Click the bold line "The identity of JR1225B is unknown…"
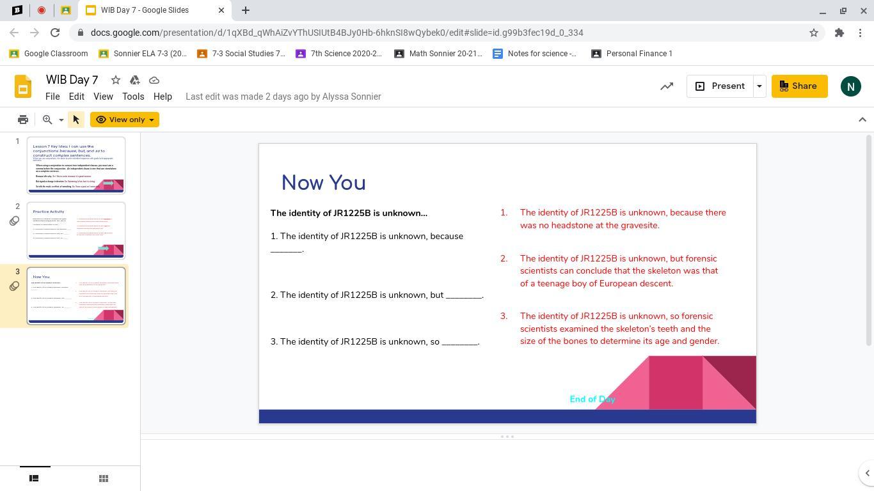This screenshot has height=491, width=874. [349, 213]
